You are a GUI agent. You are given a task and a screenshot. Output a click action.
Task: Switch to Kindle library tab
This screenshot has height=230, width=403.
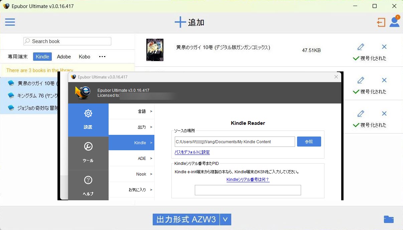pyautogui.click(x=42, y=57)
